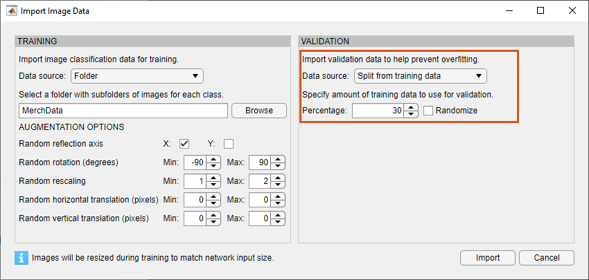Screen dimensions: 589x280
Task: Increase the validation Percentage value
Action: click(x=412, y=107)
